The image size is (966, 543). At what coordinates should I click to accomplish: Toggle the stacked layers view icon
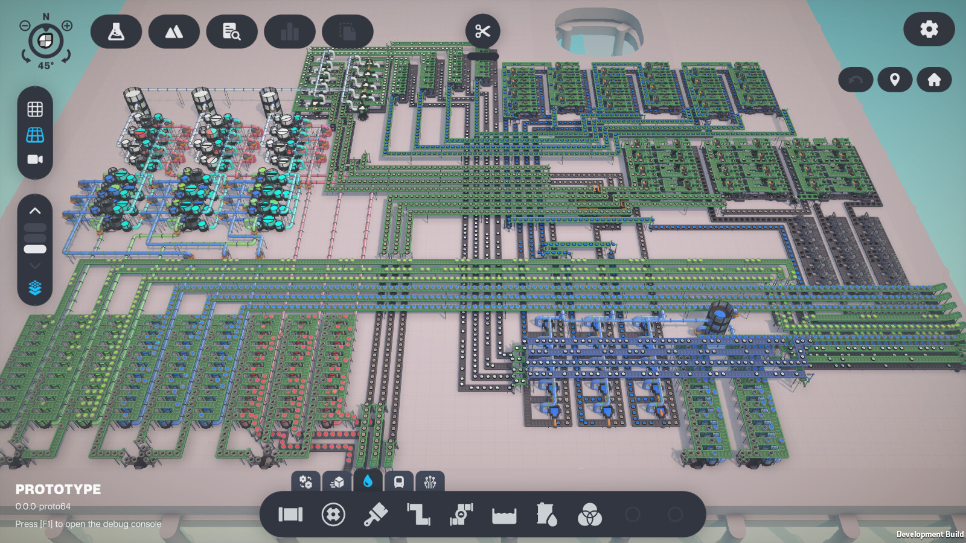35,288
